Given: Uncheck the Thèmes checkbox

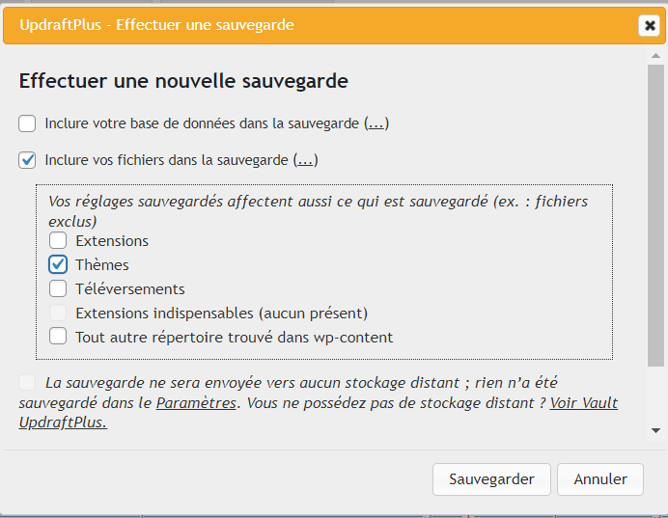Looking at the screenshot, I should point(59,264).
